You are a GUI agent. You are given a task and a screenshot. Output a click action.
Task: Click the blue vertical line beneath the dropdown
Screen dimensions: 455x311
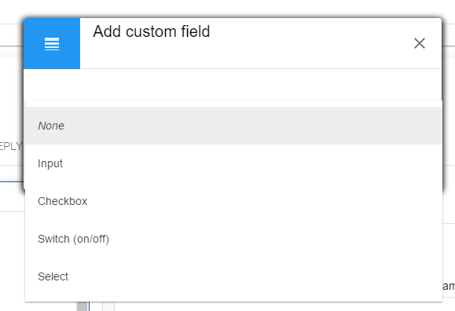click(x=89, y=306)
